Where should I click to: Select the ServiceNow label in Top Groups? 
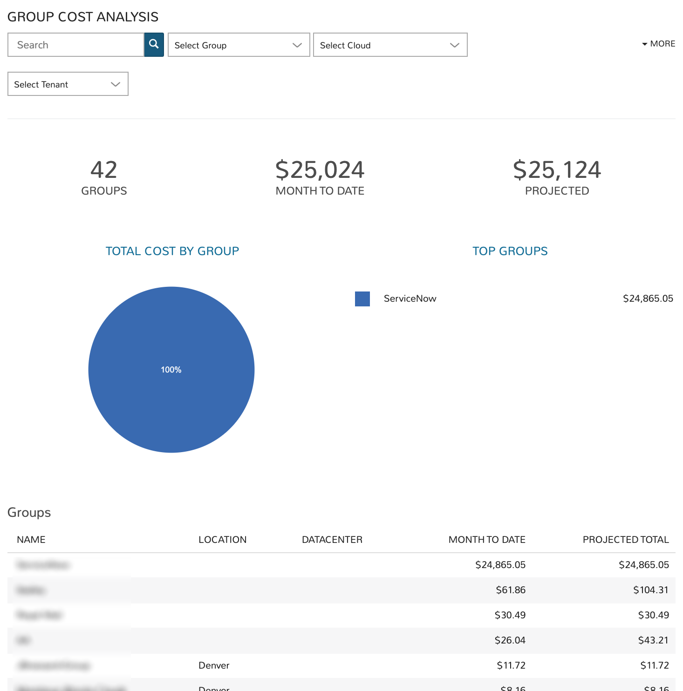click(x=410, y=298)
